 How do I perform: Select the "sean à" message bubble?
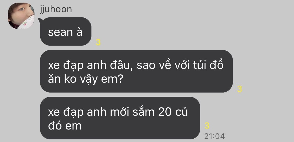tap(66, 31)
